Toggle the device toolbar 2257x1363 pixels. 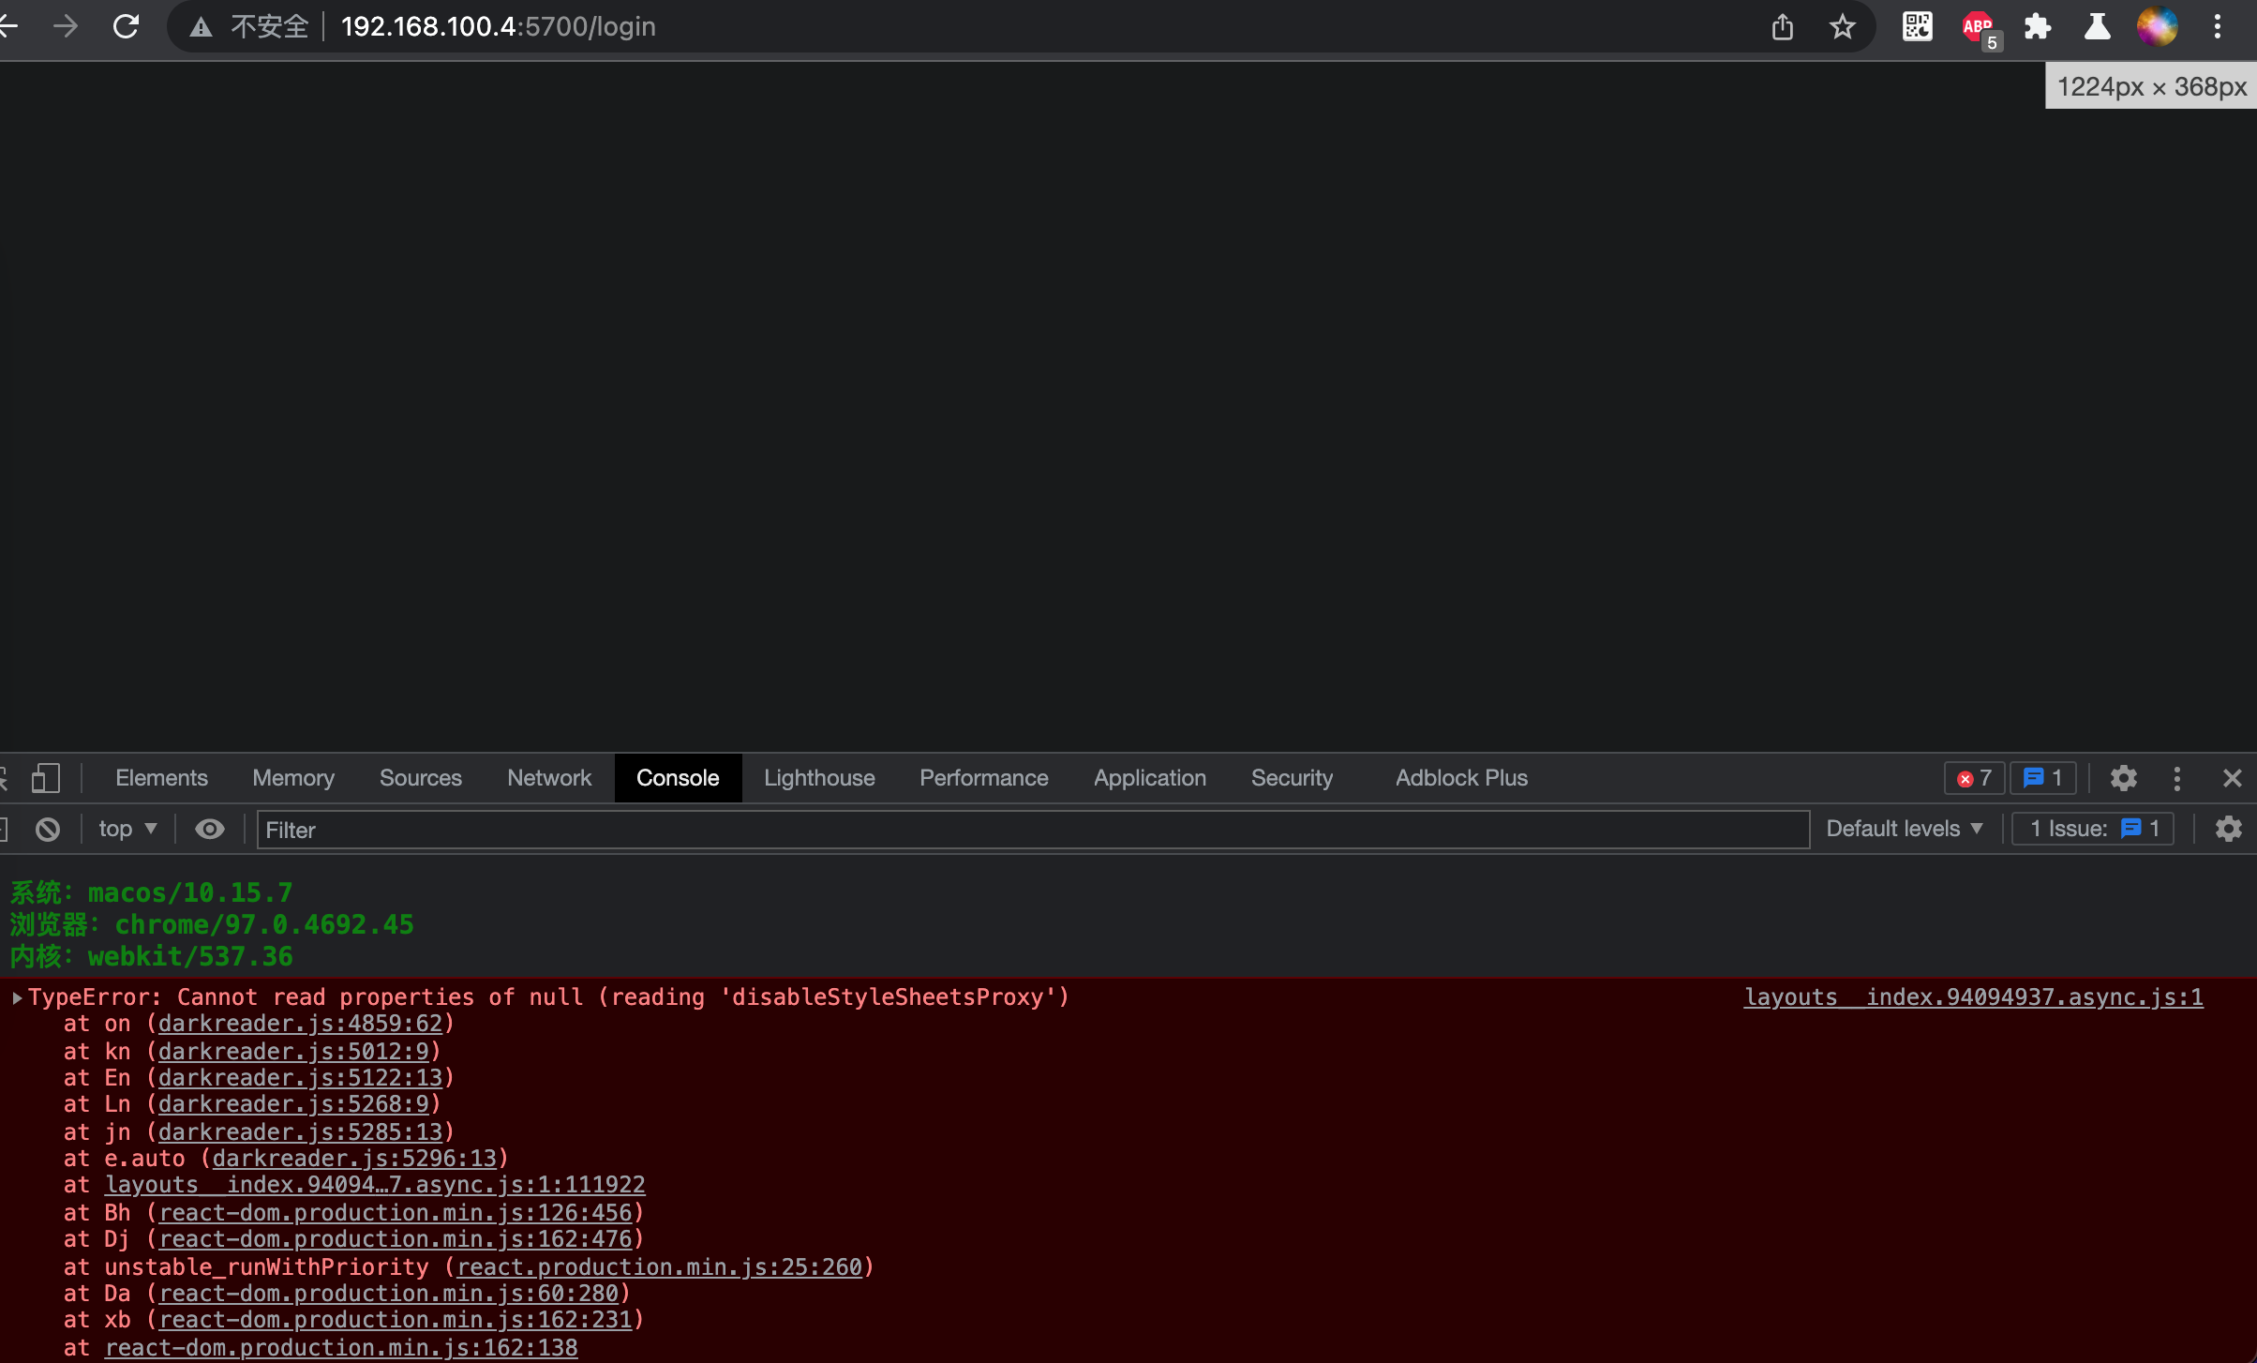[47, 778]
